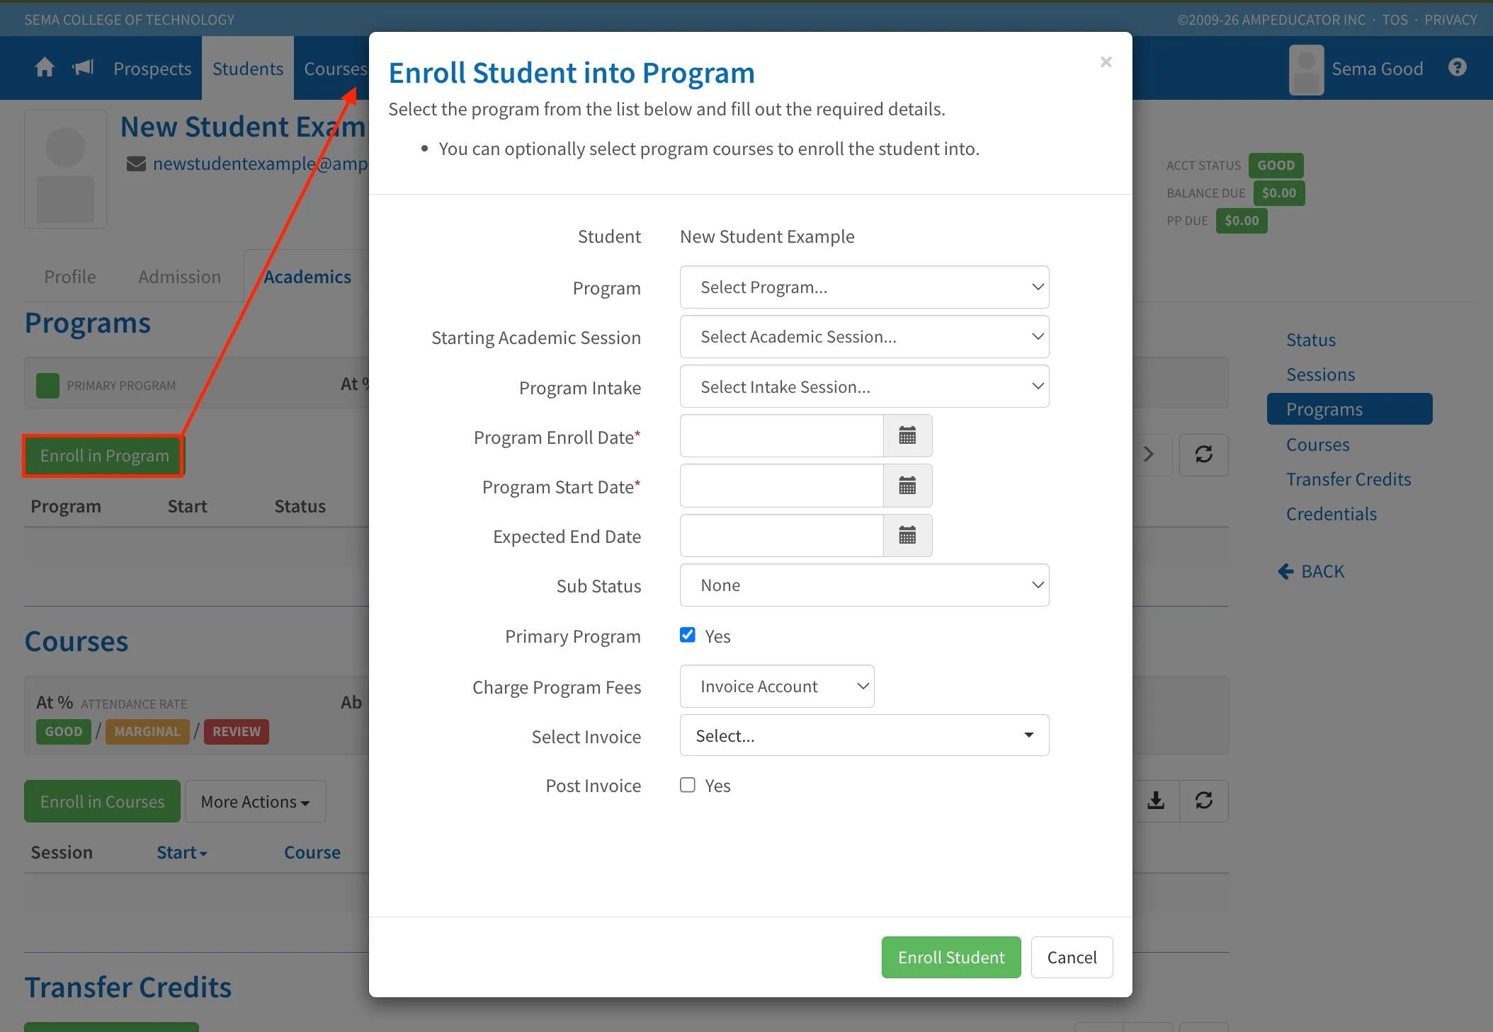The height and width of the screenshot is (1032, 1493).
Task: Open the Prospects menu
Action: point(152,69)
